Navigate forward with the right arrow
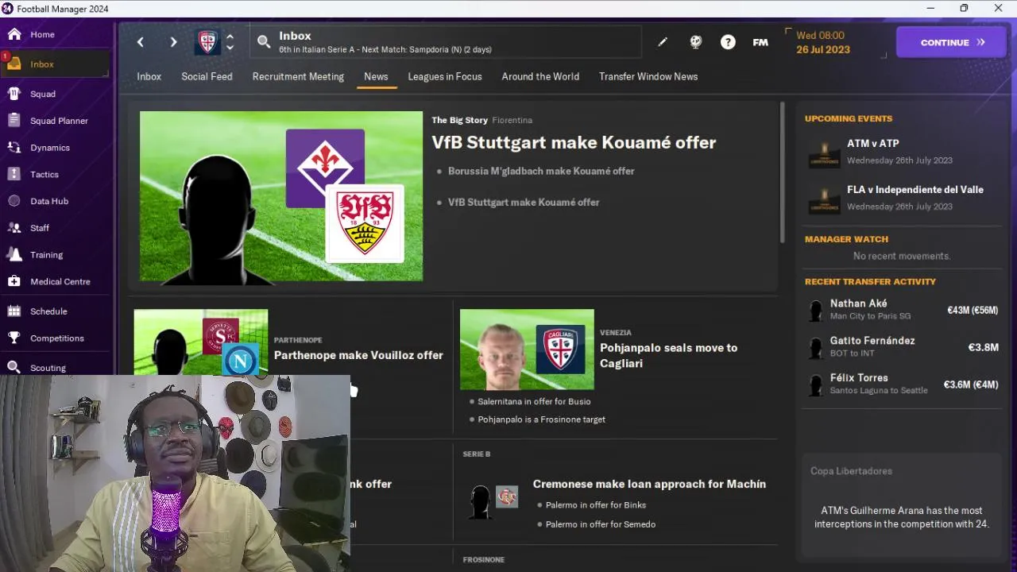Viewport: 1017px width, 572px height. [x=173, y=42]
